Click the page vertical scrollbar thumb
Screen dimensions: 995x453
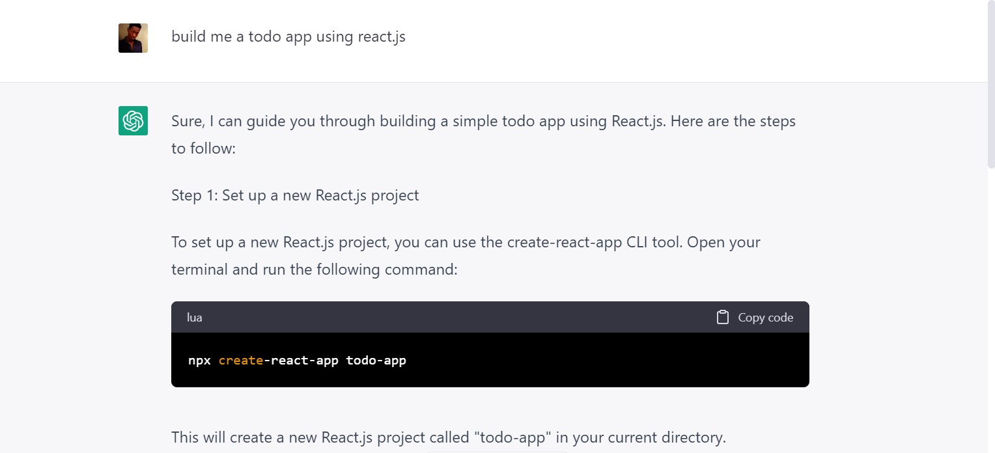point(990,85)
